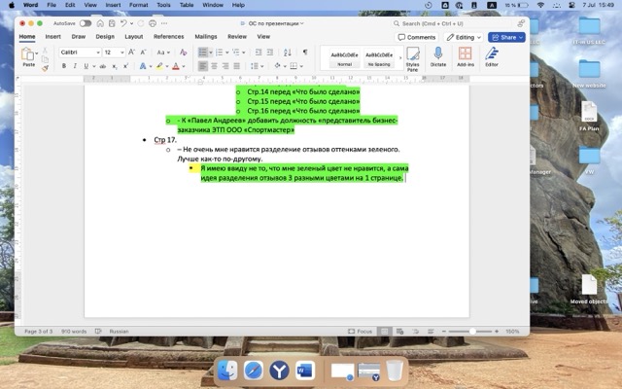This screenshot has width=622, height=389.
Task: Toggle the AutoSave switch
Action: pos(86,22)
